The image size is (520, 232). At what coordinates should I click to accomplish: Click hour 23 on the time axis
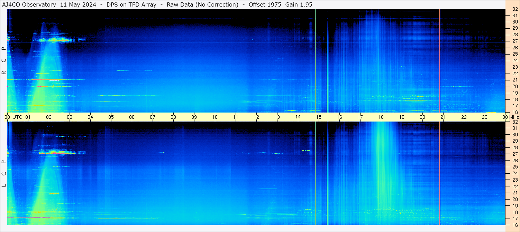pyautogui.click(x=485, y=117)
